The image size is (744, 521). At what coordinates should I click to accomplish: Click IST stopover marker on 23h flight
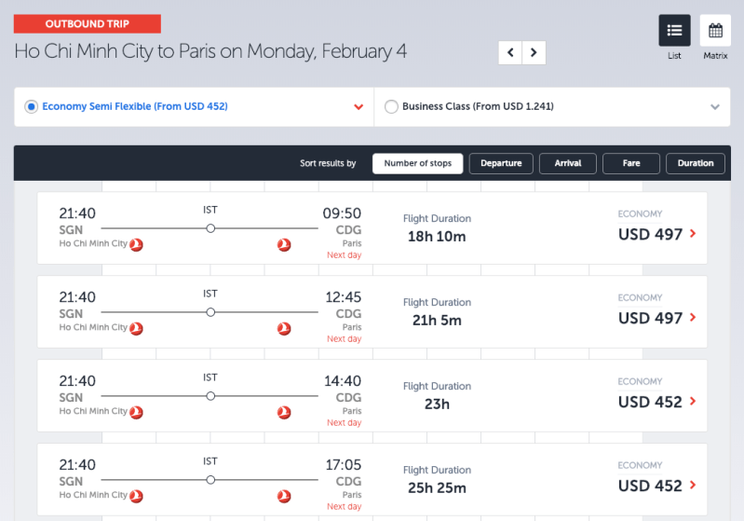click(210, 396)
